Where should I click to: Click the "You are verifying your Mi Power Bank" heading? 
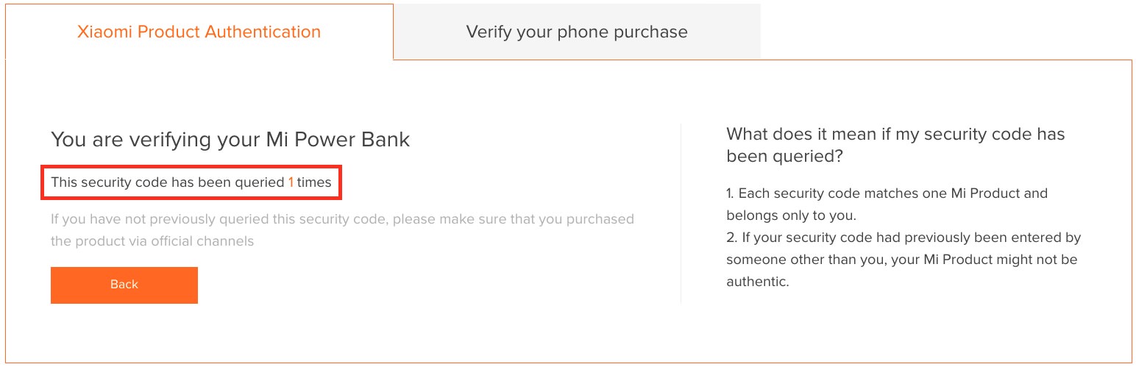pos(230,139)
